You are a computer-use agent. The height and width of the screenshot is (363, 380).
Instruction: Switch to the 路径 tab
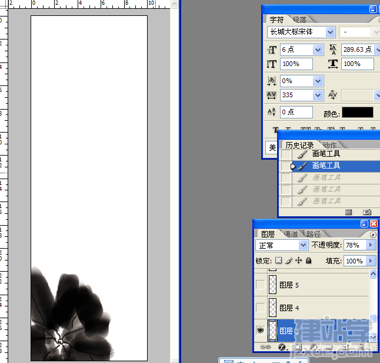pos(314,234)
